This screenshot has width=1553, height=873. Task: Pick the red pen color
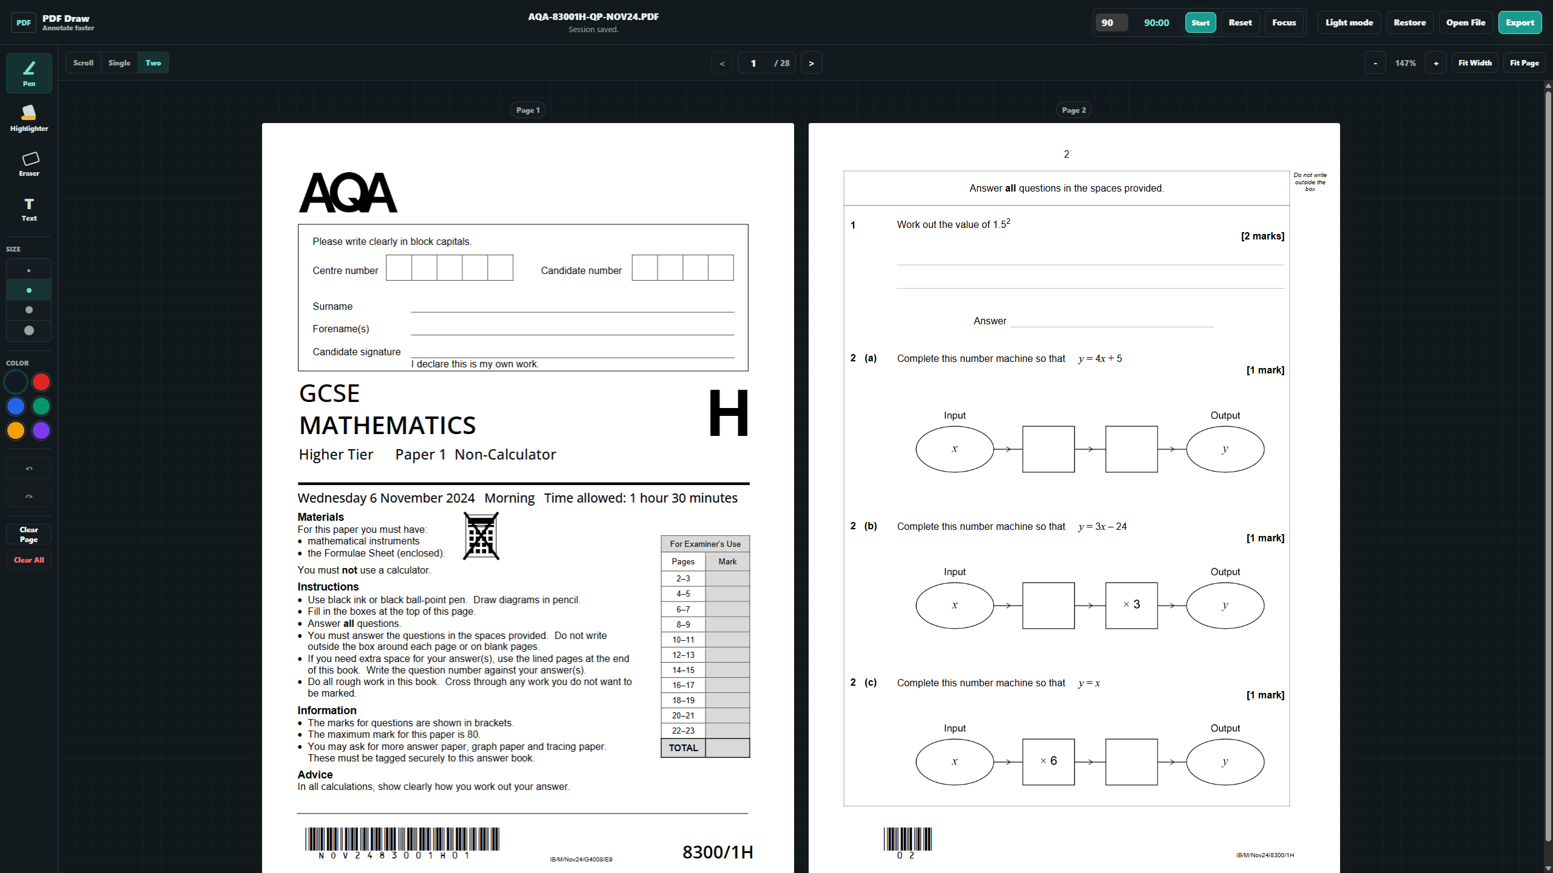[x=41, y=382]
